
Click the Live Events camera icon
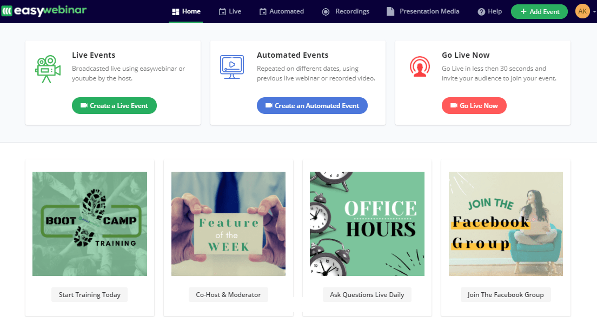coord(48,69)
